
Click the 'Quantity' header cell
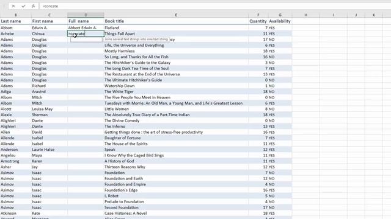pyautogui.click(x=258, y=21)
